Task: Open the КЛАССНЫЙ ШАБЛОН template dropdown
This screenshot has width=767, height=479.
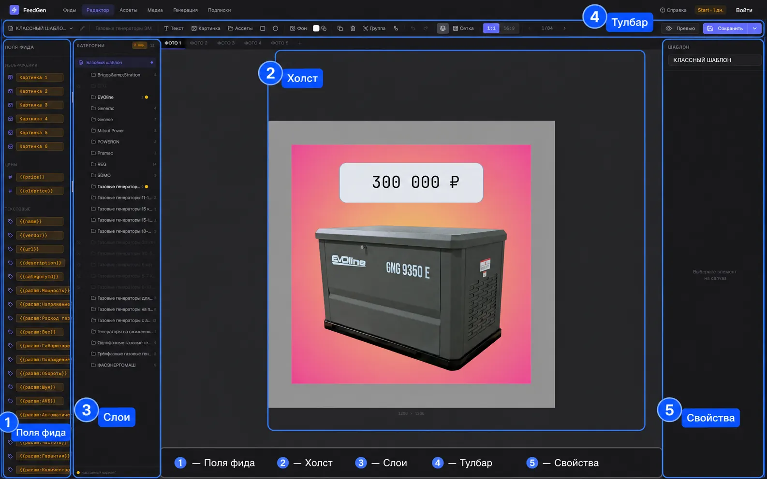Action: tap(41, 28)
